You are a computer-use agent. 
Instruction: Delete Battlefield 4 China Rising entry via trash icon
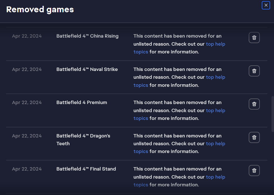point(254,38)
